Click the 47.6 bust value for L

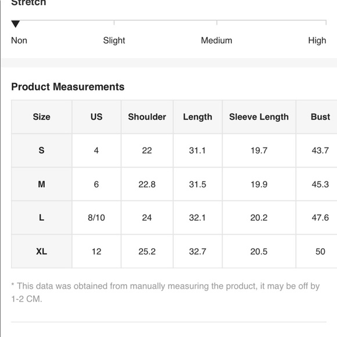(x=320, y=217)
